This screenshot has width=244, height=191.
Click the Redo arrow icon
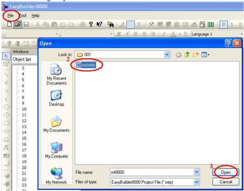[71, 24]
